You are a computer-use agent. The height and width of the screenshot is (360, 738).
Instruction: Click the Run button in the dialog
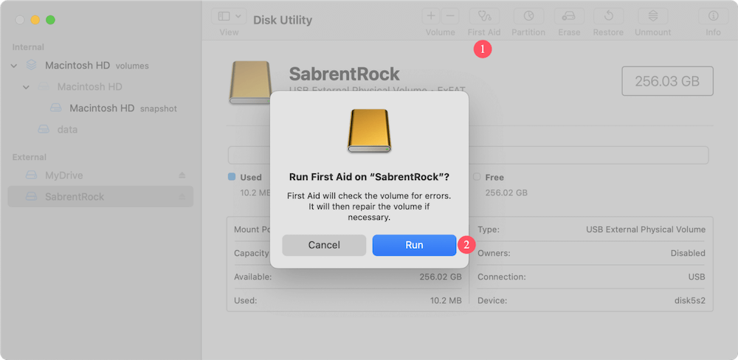coord(414,245)
